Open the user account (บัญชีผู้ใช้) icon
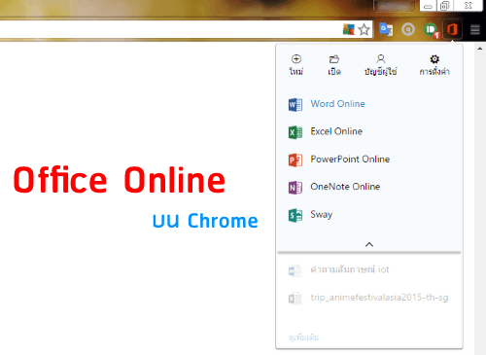 (381, 59)
